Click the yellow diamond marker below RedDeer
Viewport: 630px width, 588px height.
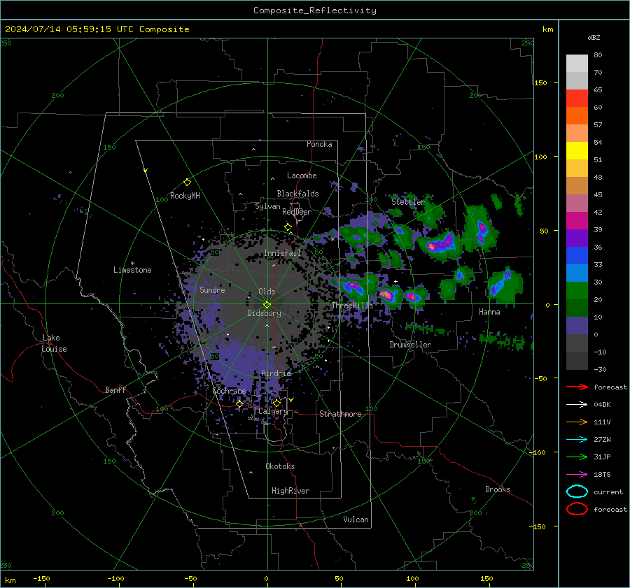tap(288, 227)
